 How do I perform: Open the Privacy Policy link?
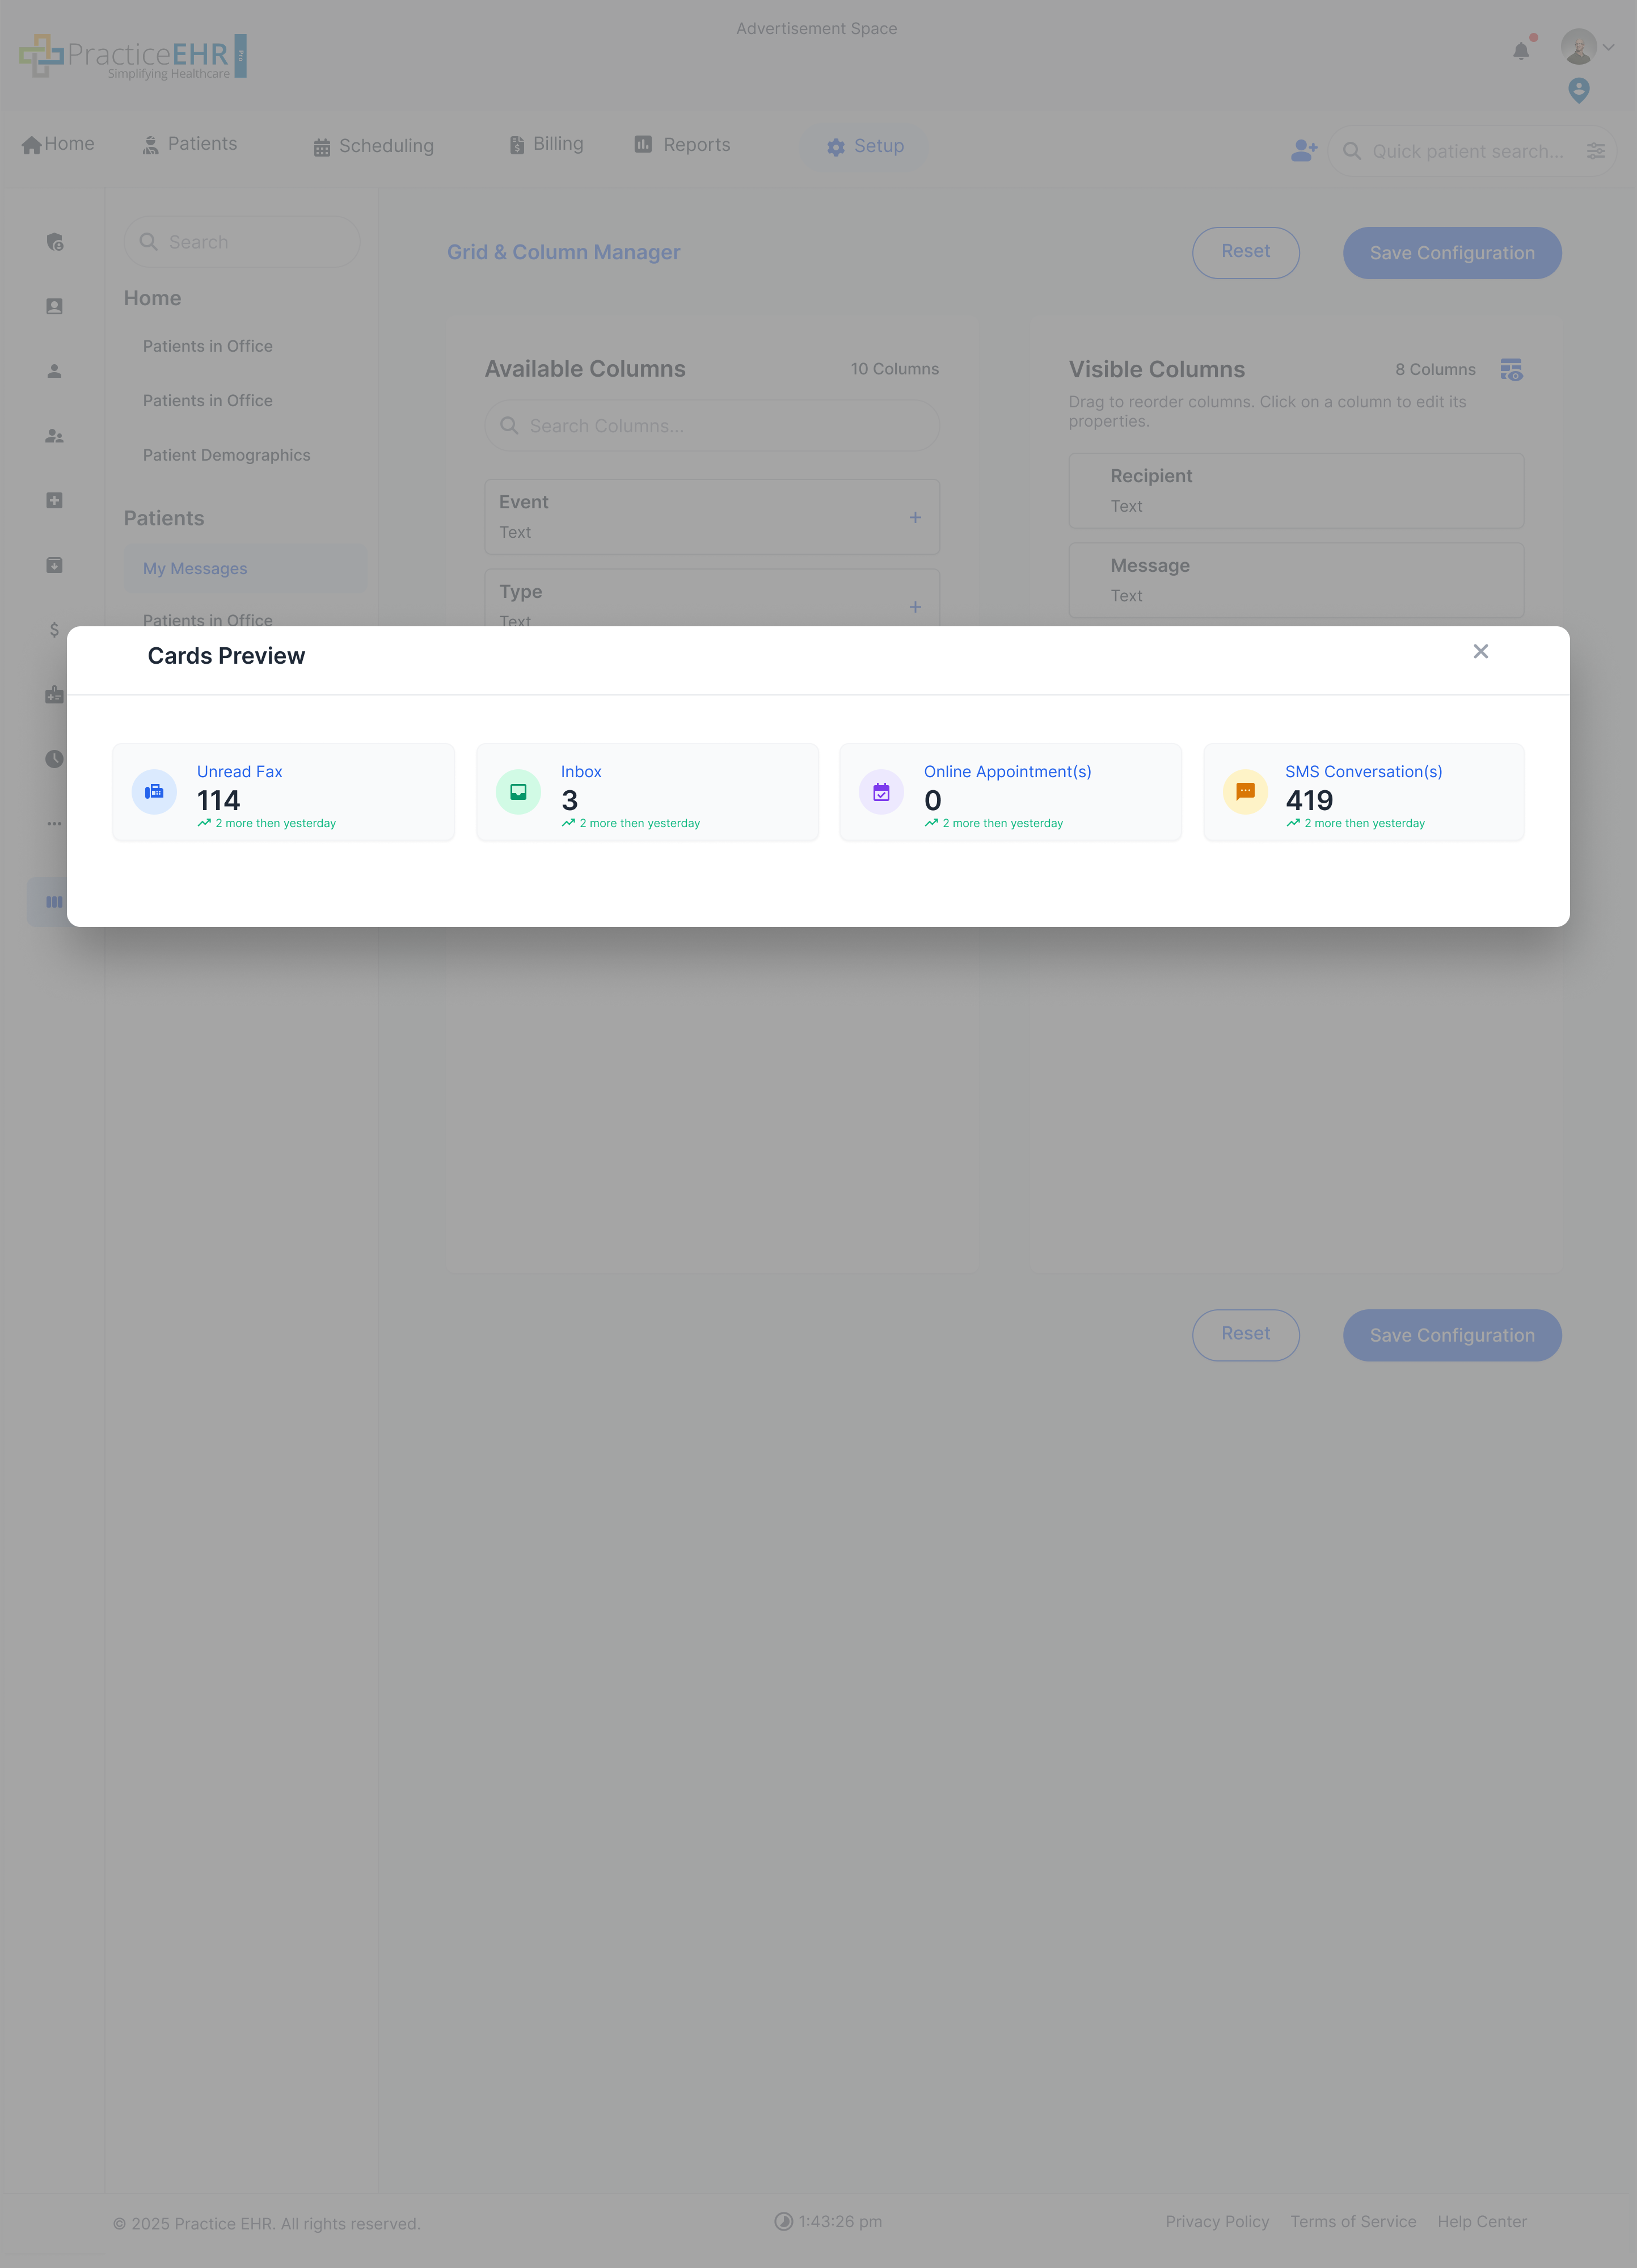click(1216, 2221)
